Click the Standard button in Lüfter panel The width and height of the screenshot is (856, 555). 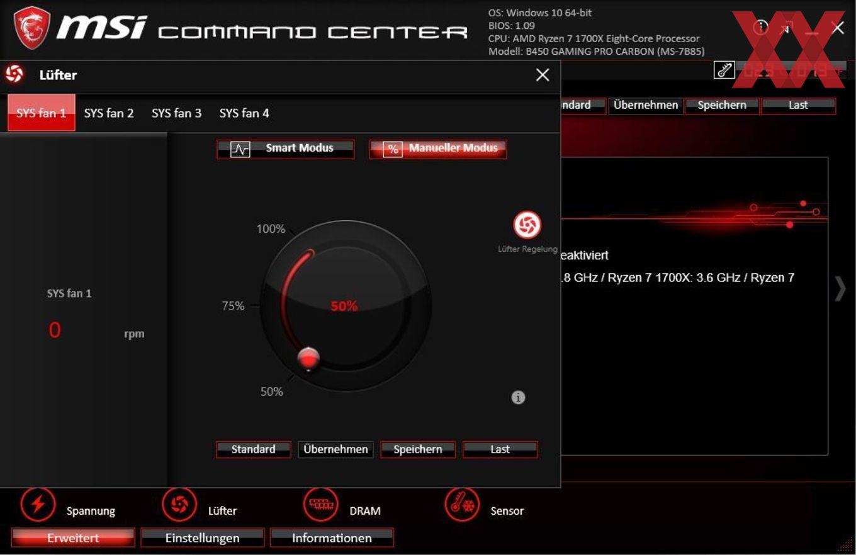[254, 449]
